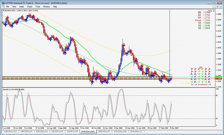Click the M5 timeframe signal label

pos(209,85)
